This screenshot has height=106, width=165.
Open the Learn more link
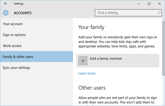pyautogui.click(x=87, y=73)
